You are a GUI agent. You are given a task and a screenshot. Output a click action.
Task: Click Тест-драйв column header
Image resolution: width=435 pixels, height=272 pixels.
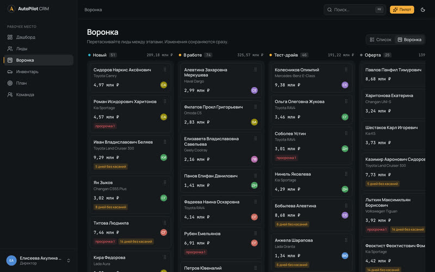[x=286, y=55]
